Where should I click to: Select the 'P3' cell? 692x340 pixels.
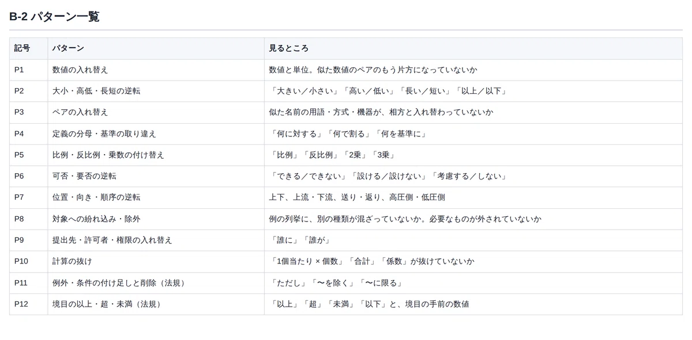tap(28, 112)
